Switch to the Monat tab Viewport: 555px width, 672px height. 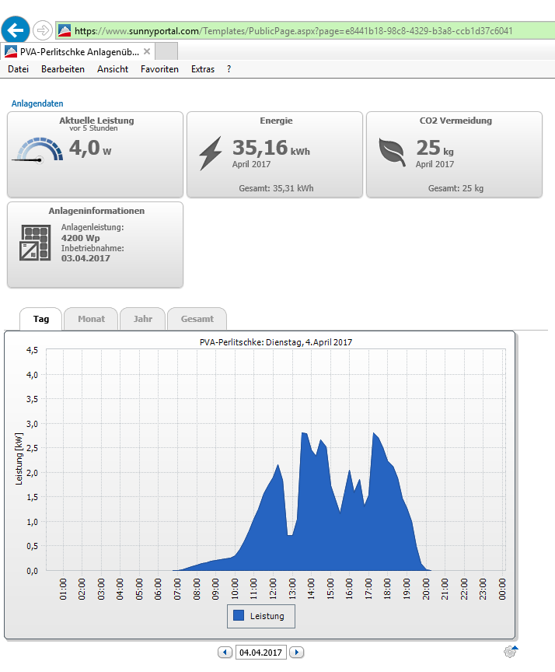coord(91,319)
